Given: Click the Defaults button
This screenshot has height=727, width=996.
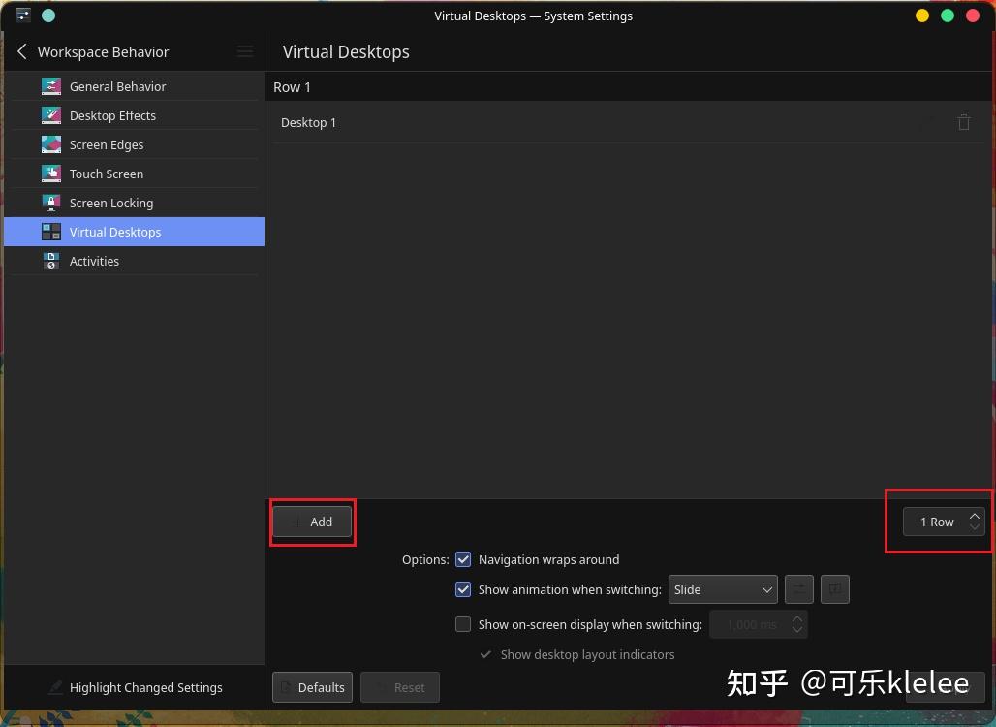Looking at the screenshot, I should (x=312, y=687).
